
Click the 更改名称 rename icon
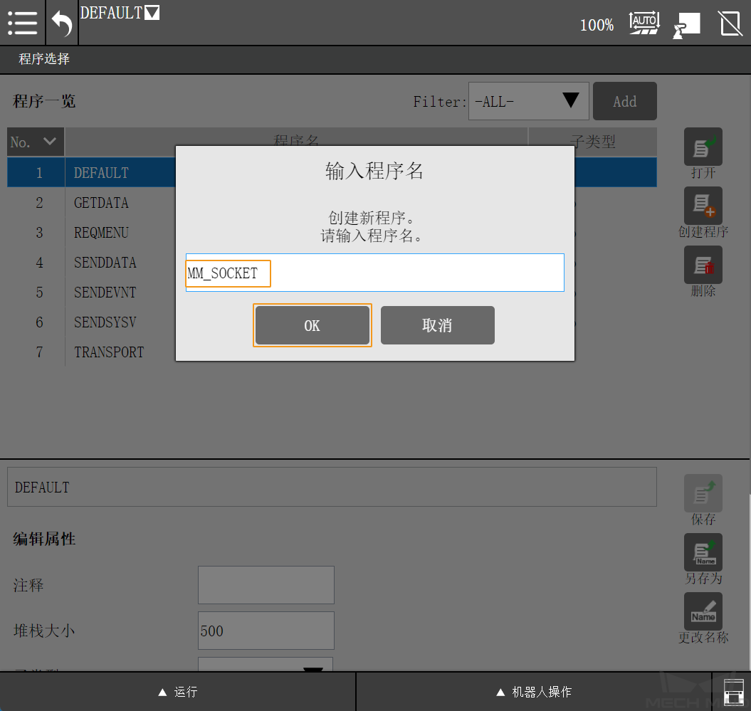(703, 611)
